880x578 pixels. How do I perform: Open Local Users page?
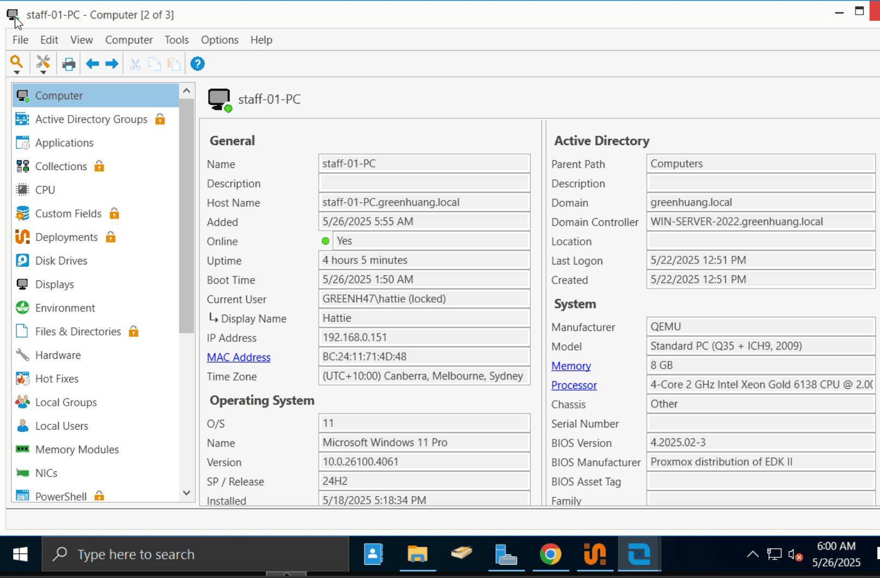click(62, 426)
